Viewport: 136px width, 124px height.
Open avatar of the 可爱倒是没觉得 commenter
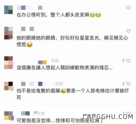pyautogui.click(x=8, y=116)
